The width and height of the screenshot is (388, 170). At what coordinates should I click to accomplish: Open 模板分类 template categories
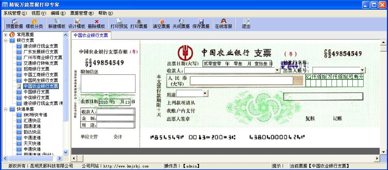[34, 24]
